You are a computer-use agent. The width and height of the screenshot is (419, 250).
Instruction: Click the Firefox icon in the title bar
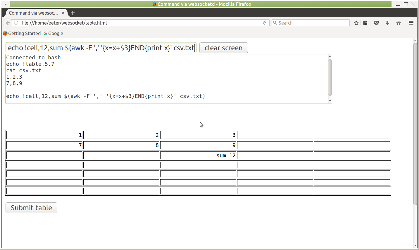click(154, 4)
